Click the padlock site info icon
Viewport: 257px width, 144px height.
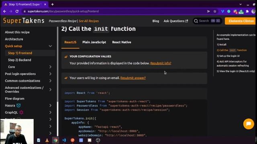(x=24, y=11)
